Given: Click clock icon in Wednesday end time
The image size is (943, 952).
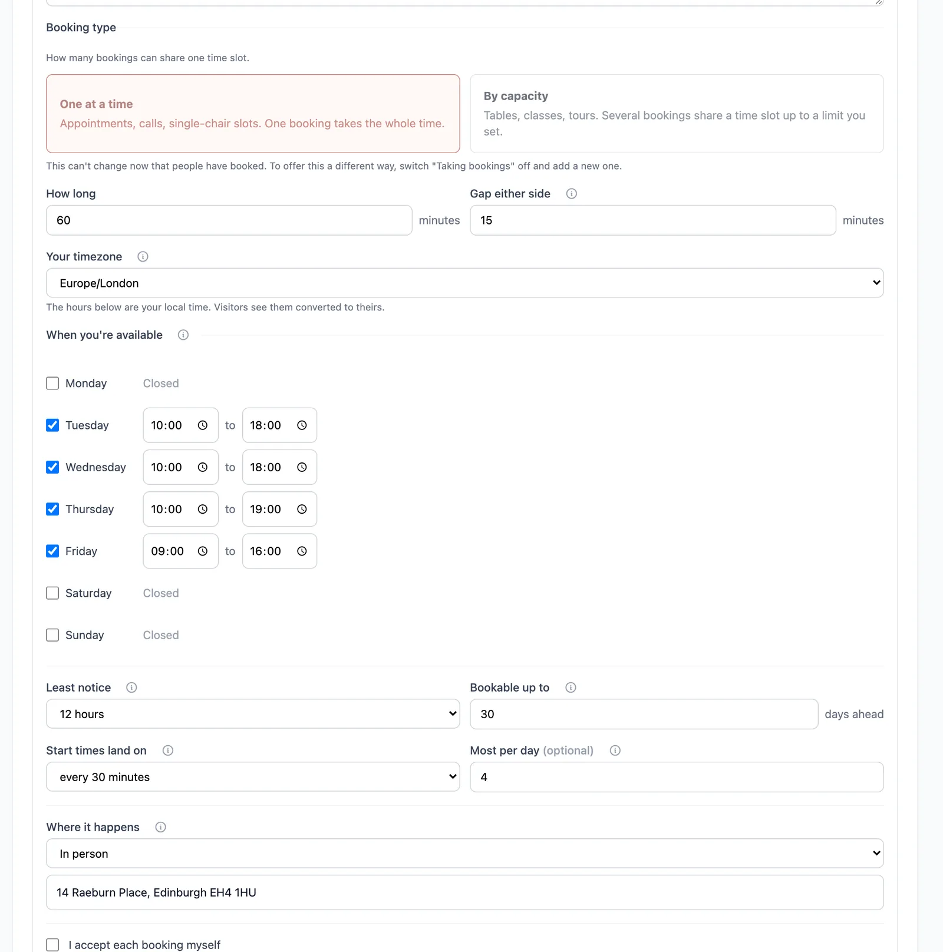Looking at the screenshot, I should (302, 467).
